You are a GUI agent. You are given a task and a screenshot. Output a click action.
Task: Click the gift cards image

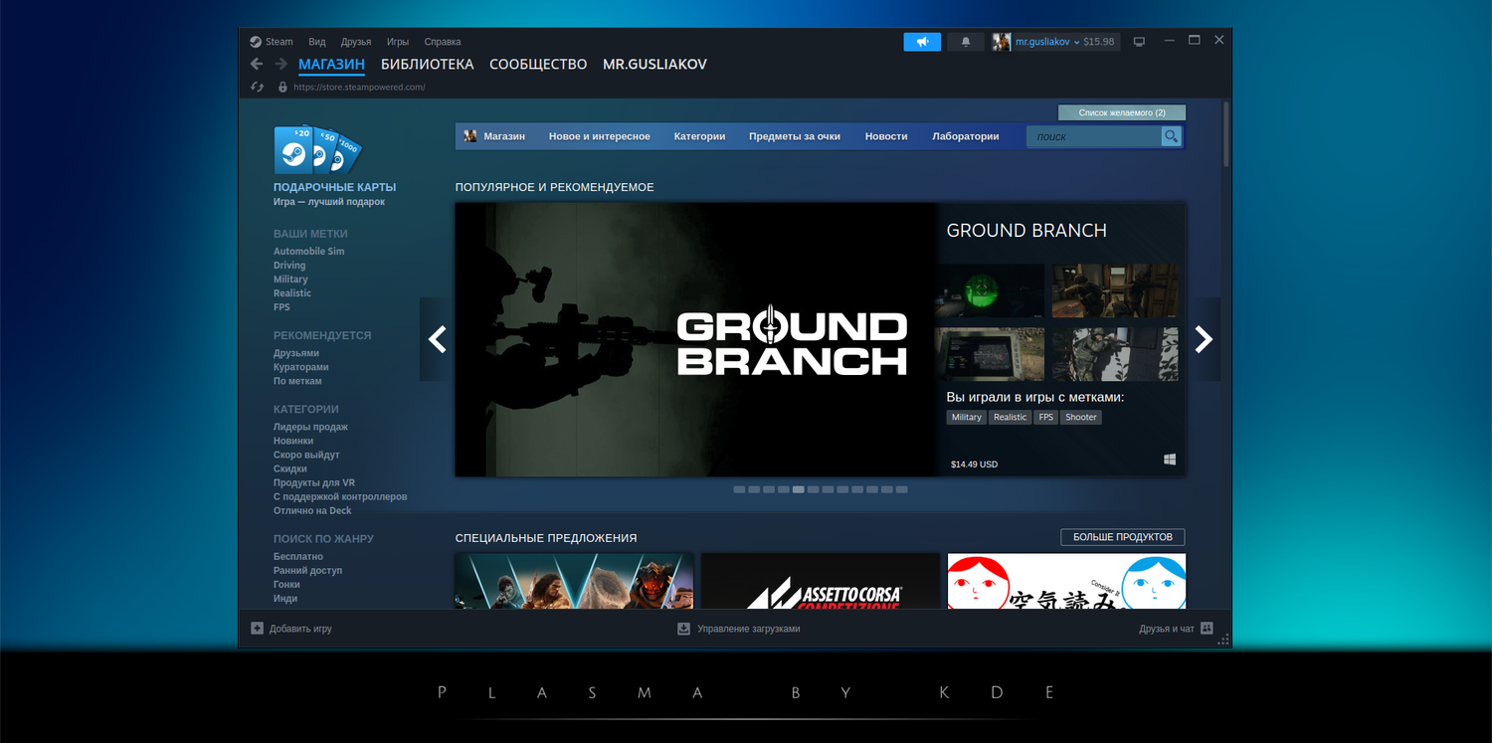coord(317,149)
